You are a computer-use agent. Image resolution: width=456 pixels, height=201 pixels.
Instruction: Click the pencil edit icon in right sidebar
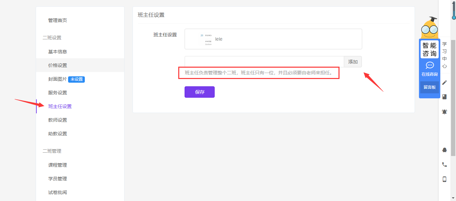pyautogui.click(x=444, y=83)
